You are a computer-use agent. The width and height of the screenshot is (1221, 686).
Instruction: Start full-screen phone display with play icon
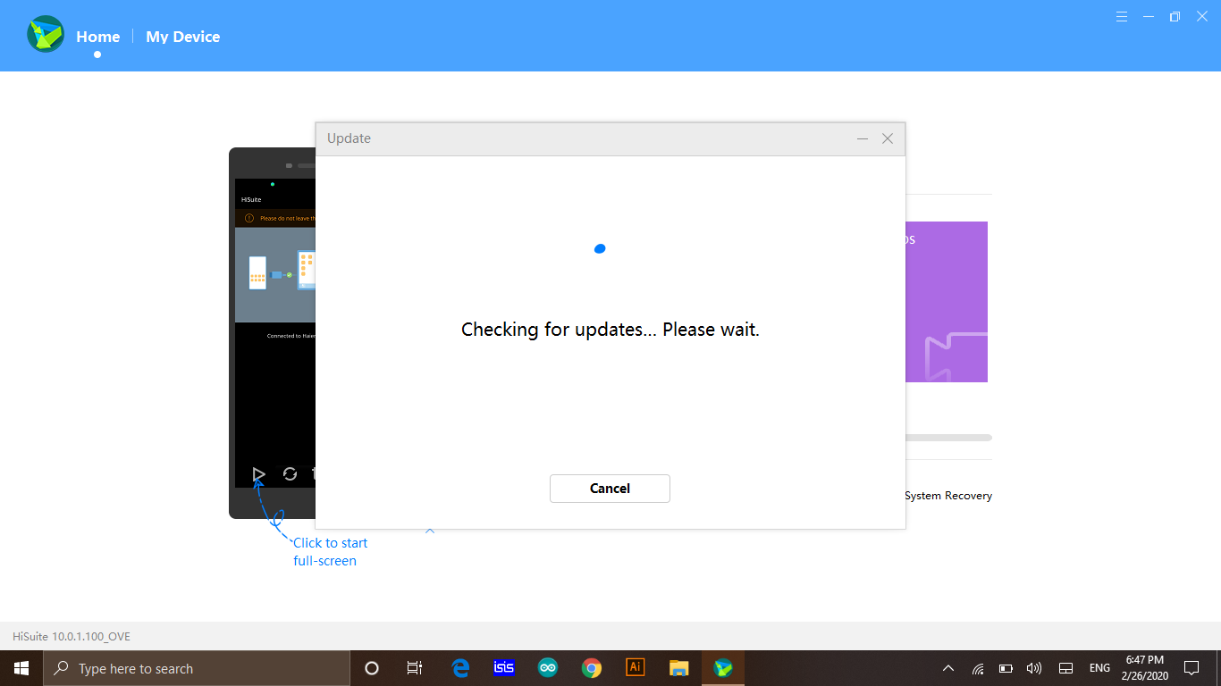click(258, 474)
